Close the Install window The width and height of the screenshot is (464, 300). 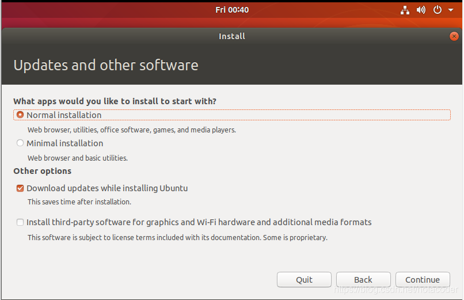454,36
